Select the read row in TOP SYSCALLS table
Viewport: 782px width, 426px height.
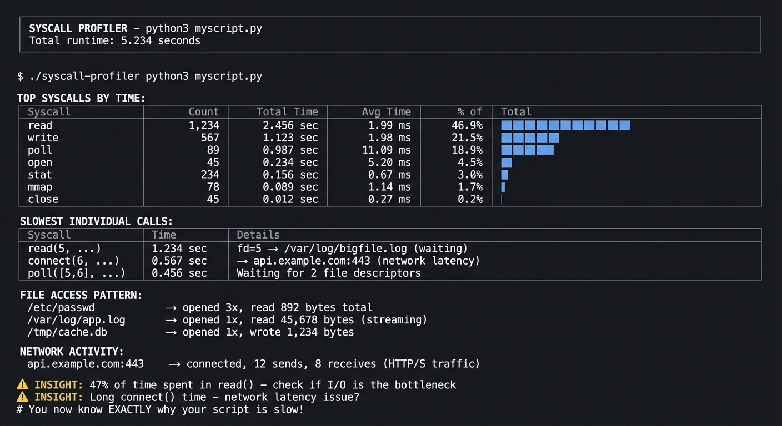coord(222,125)
